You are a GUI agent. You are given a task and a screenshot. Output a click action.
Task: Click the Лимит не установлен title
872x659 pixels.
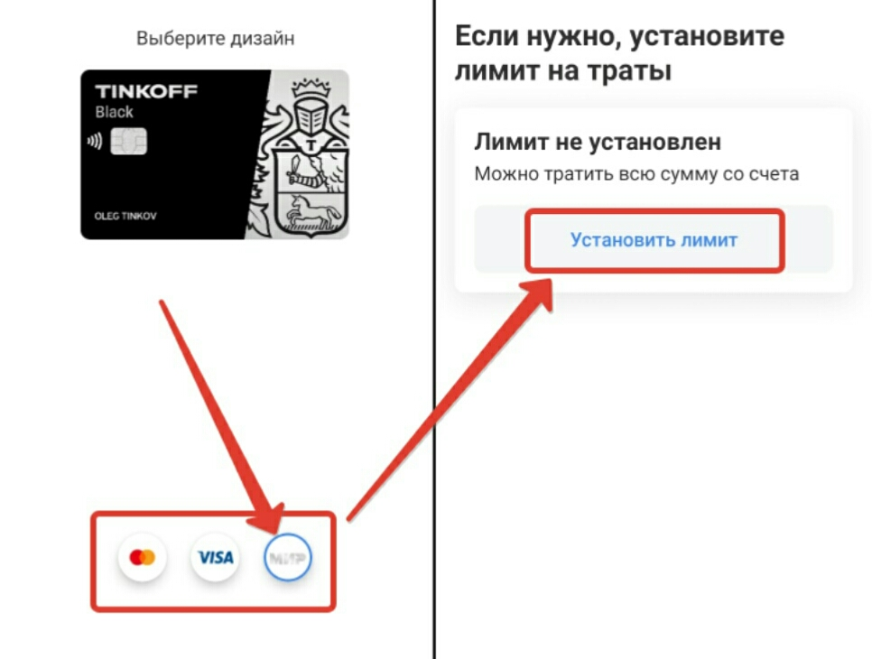pos(598,143)
